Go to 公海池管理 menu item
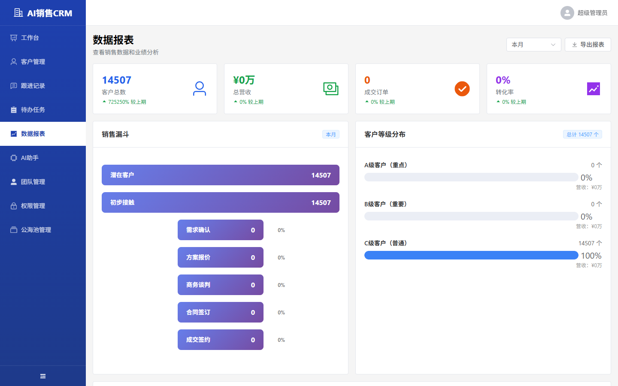The width and height of the screenshot is (618, 386). click(x=43, y=230)
